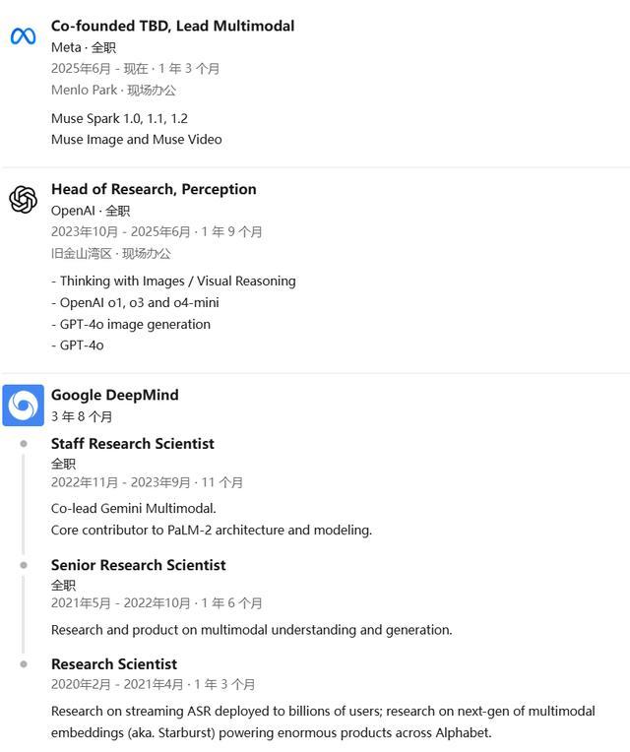Viewport: 630px width, 752px height.
Task: Click the streaming ASR research description
Action: pos(323,721)
